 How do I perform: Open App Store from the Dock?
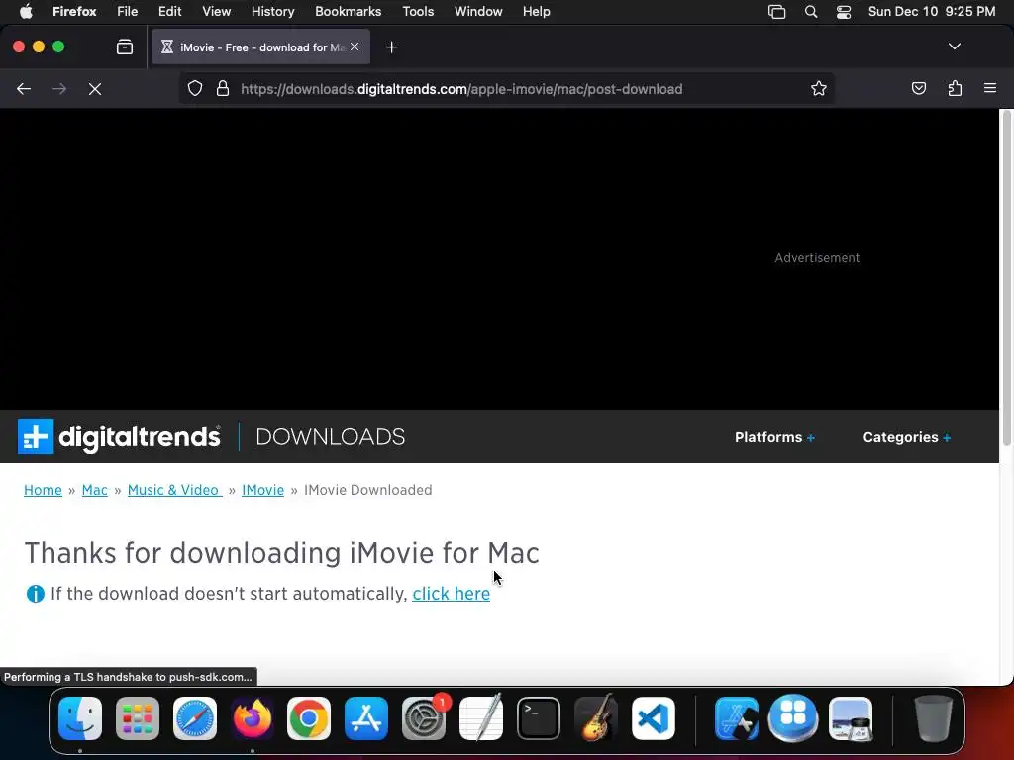366,718
